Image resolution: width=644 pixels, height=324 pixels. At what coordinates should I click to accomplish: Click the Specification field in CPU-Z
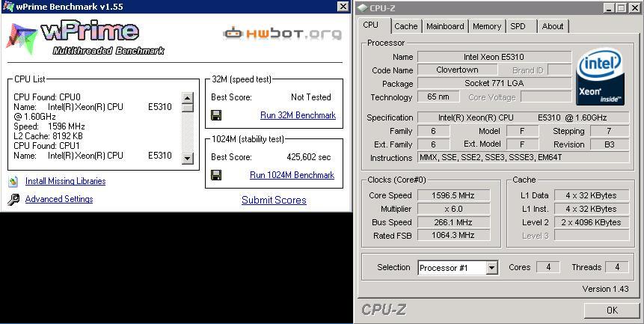click(x=523, y=117)
